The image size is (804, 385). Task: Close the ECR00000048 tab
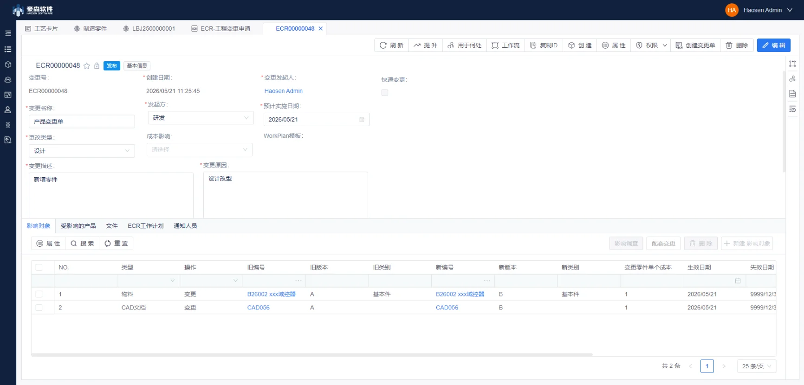tap(320, 29)
